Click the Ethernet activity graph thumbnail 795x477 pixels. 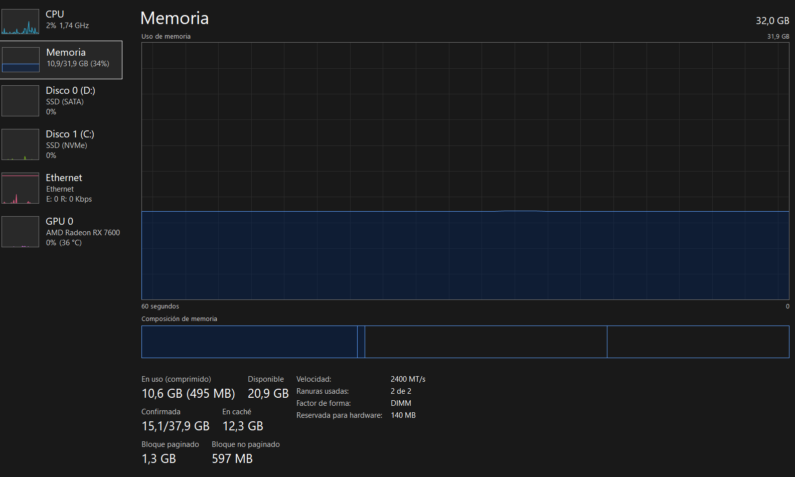(20, 188)
